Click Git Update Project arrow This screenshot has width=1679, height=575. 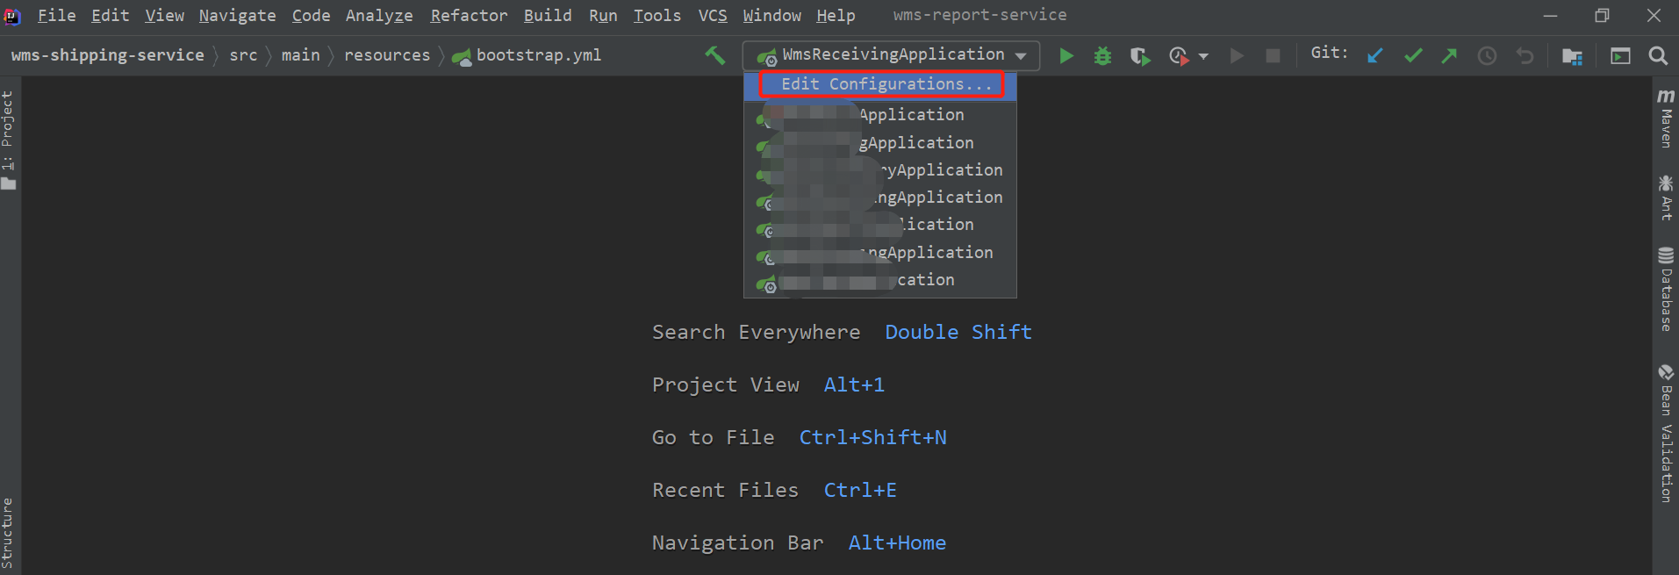coord(1375,56)
